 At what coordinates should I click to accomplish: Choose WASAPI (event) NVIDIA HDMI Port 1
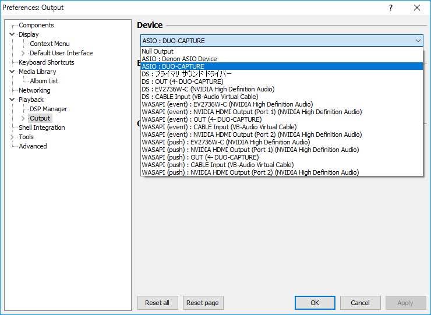(282, 112)
